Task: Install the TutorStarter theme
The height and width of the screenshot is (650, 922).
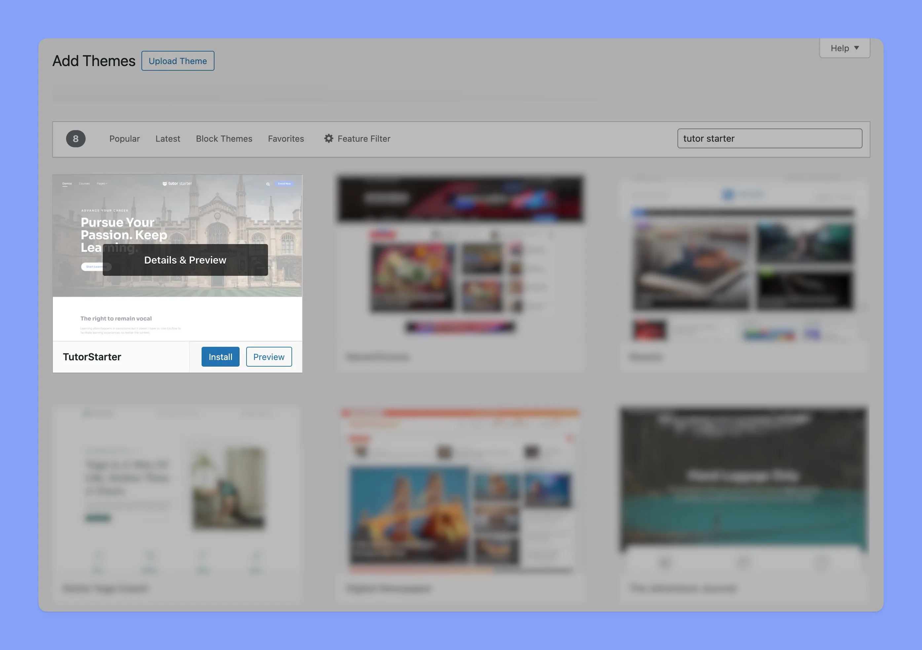Action: point(220,357)
